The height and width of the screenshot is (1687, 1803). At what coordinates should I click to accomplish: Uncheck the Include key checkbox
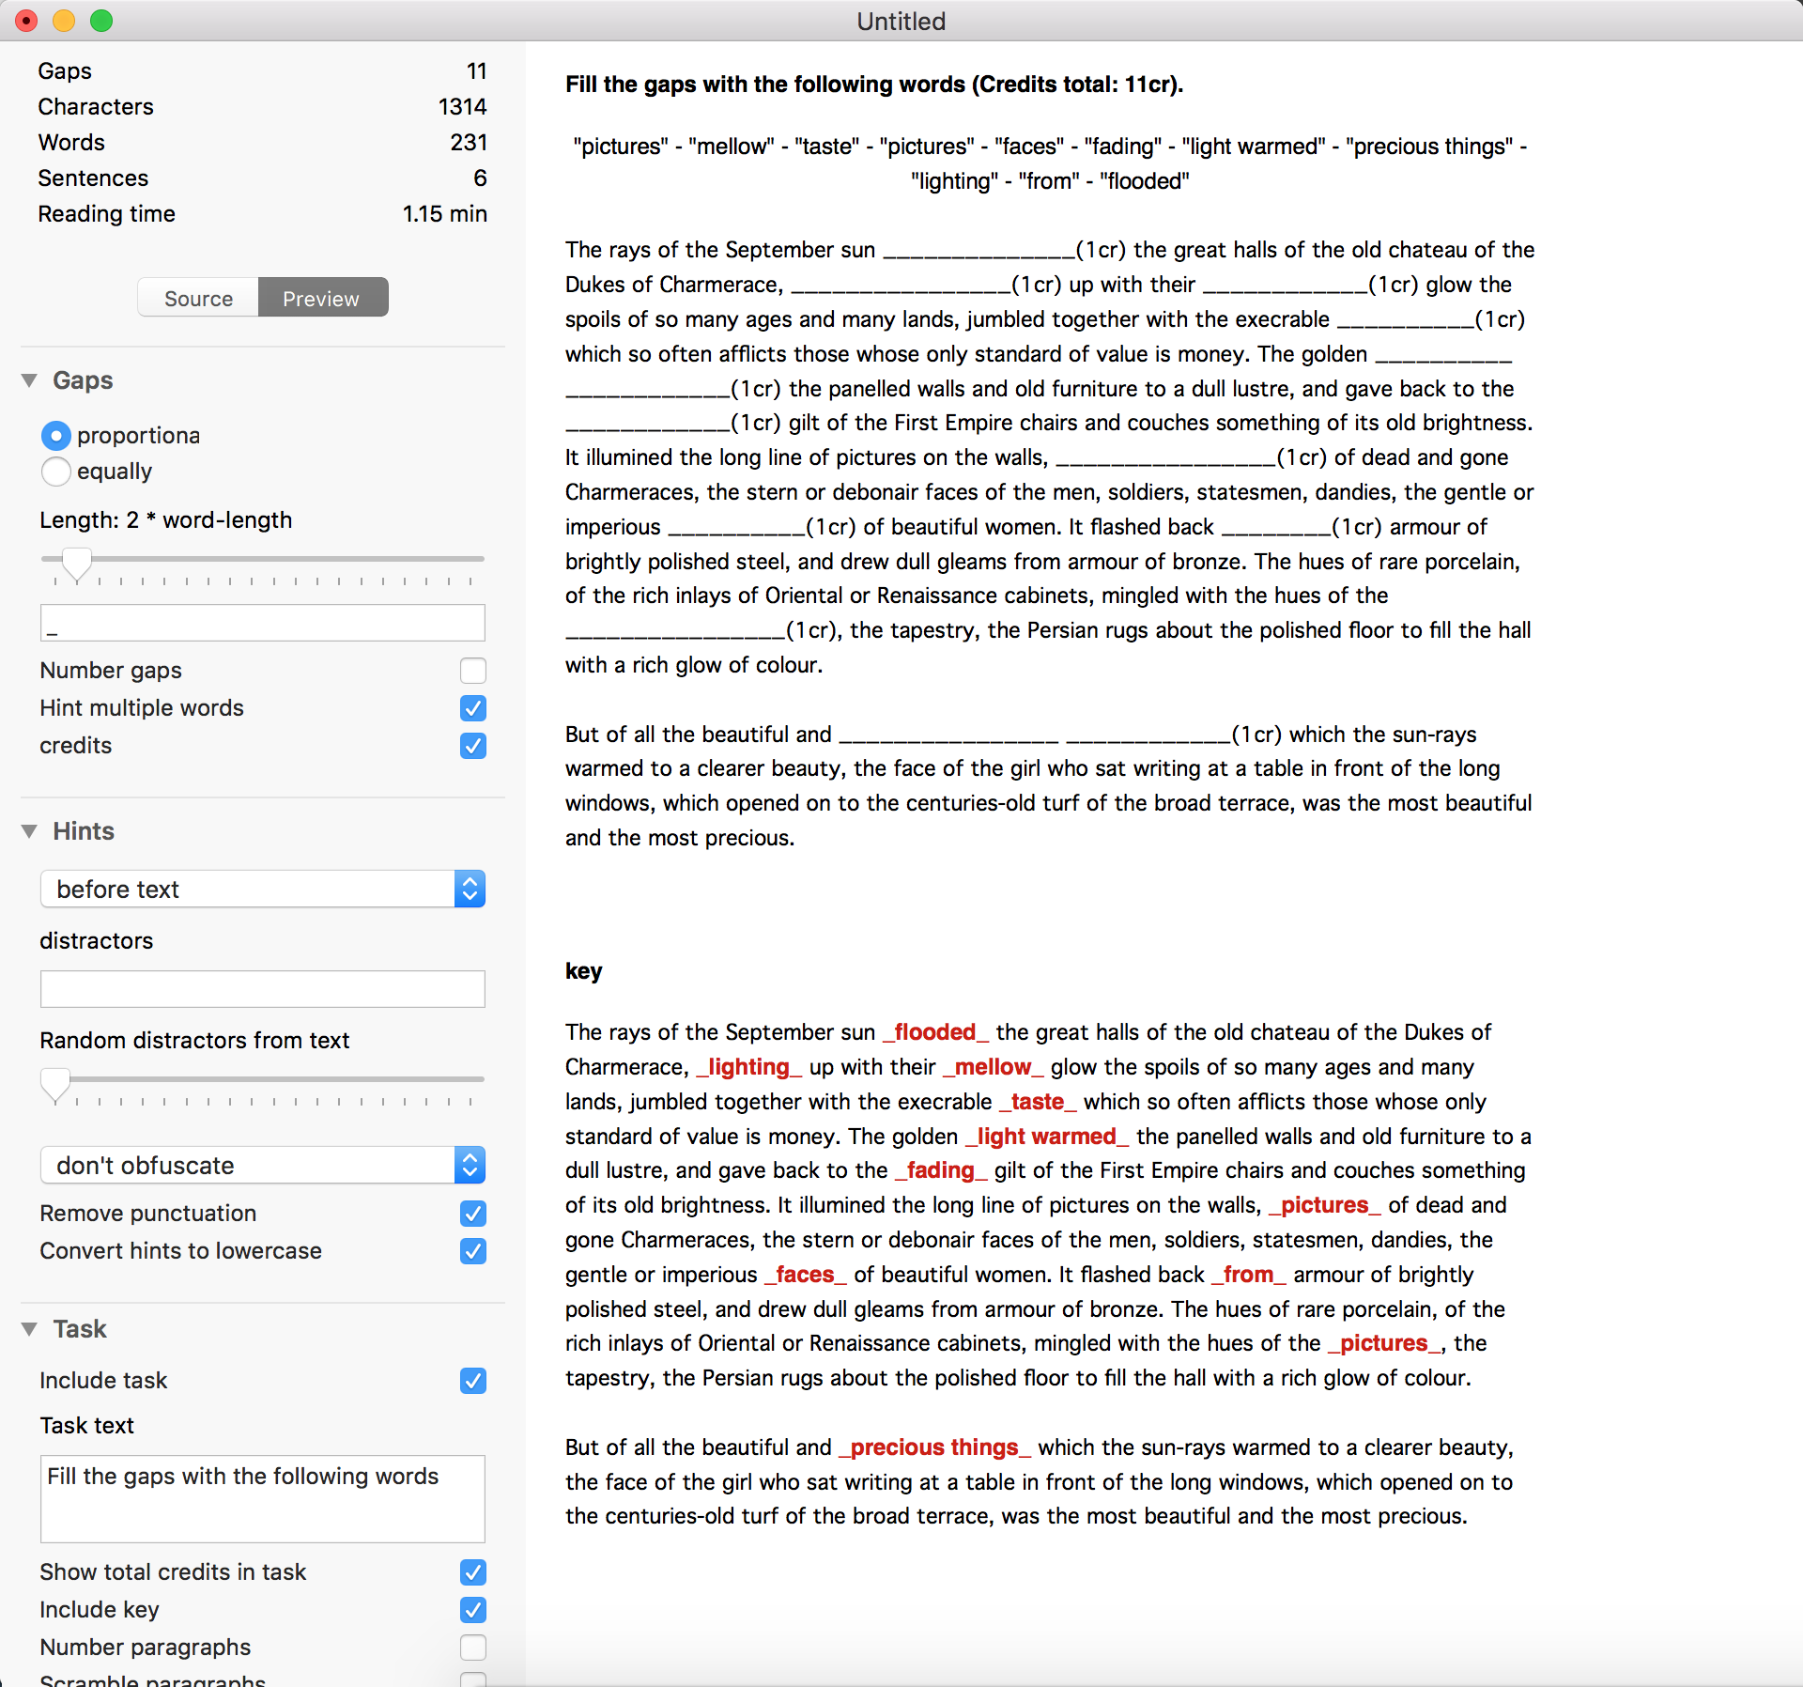(473, 1610)
